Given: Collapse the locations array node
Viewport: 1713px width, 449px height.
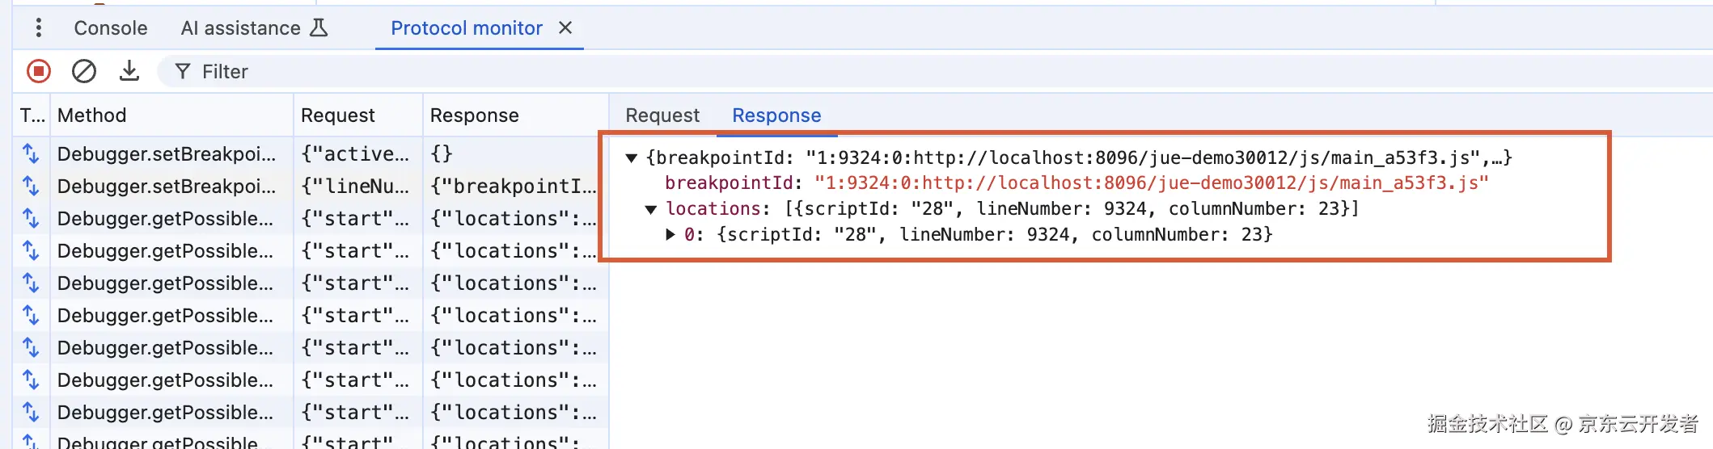Looking at the screenshot, I should [x=651, y=210].
